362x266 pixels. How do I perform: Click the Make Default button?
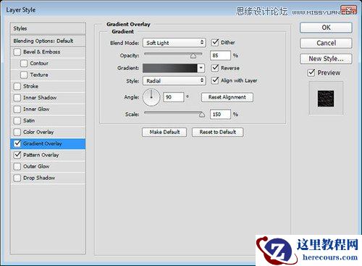pyautogui.click(x=164, y=132)
